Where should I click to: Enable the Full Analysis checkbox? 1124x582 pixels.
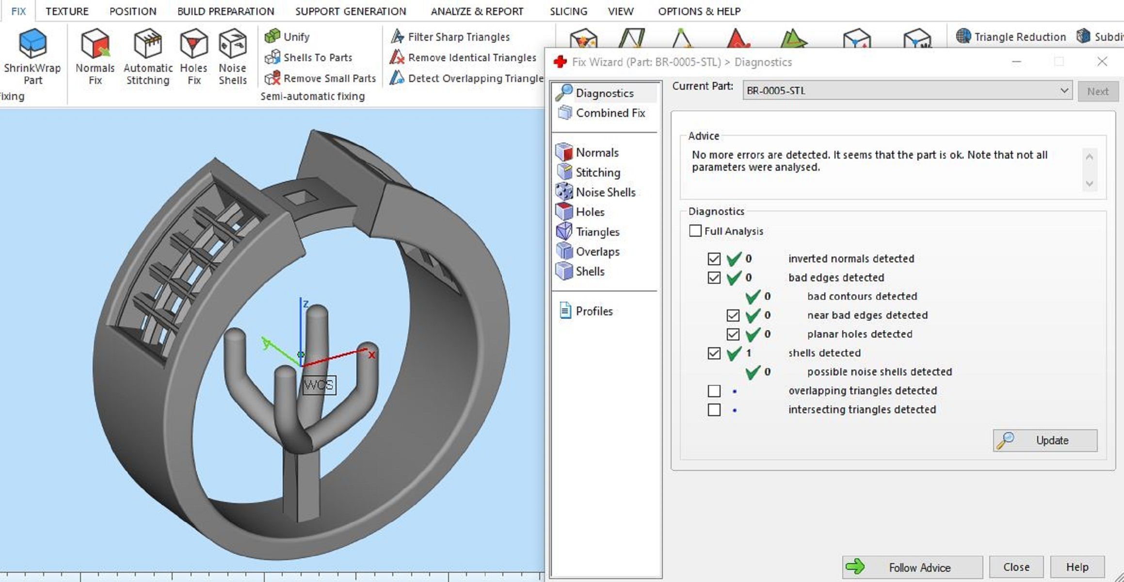pyautogui.click(x=695, y=231)
